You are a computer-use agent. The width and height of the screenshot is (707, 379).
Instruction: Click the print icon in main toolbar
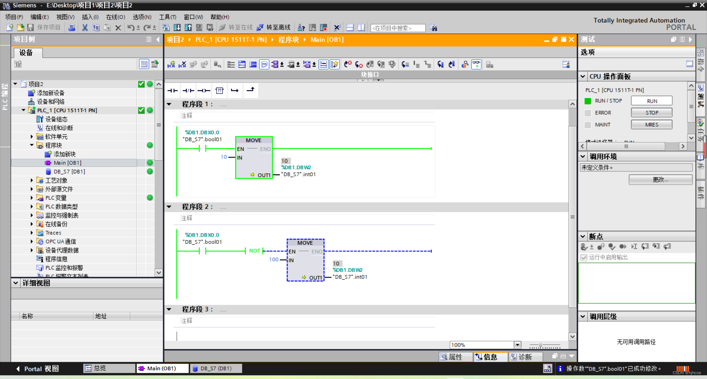click(72, 28)
